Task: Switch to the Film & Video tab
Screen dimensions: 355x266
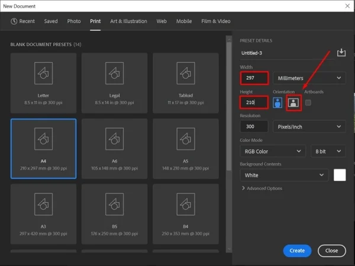Action: pyautogui.click(x=216, y=21)
